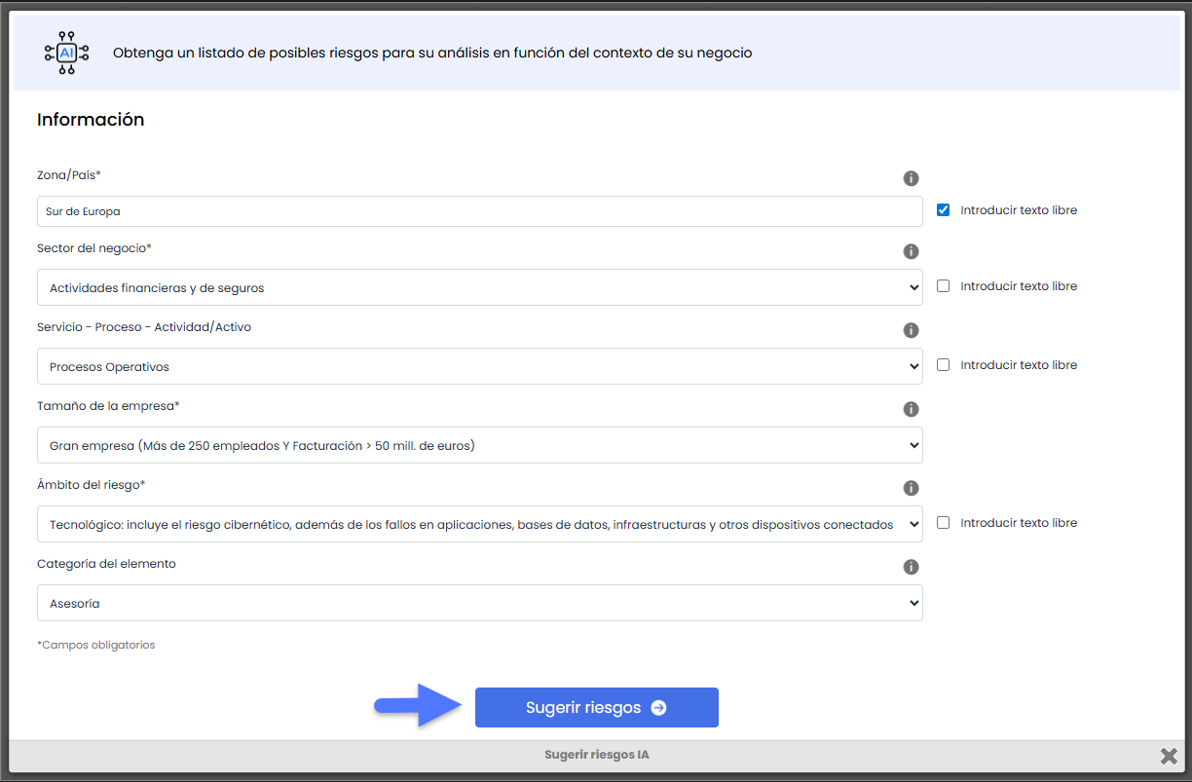Expand the Categoría del elemento dropdown
Viewport: 1192px width, 782px height.
[x=479, y=604]
